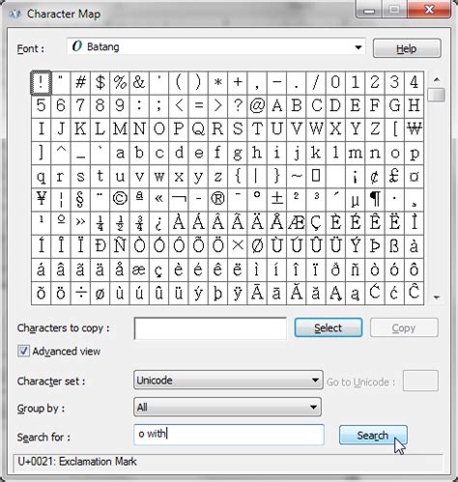Click the Search for text field
Viewport: 458px width, 482px height.
click(229, 435)
